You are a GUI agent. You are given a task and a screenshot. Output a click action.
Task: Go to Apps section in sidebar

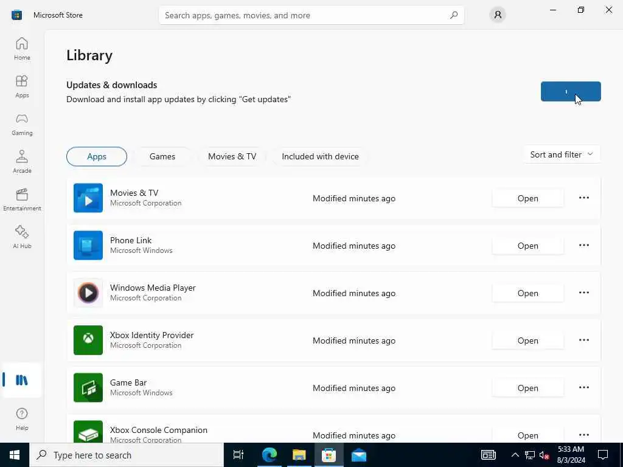pos(22,86)
